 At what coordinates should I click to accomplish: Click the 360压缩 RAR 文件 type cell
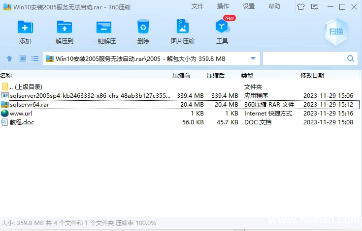click(x=269, y=105)
